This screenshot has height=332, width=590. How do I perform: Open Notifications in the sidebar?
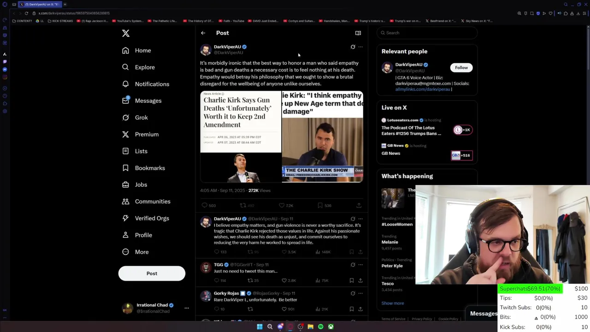coord(145,84)
